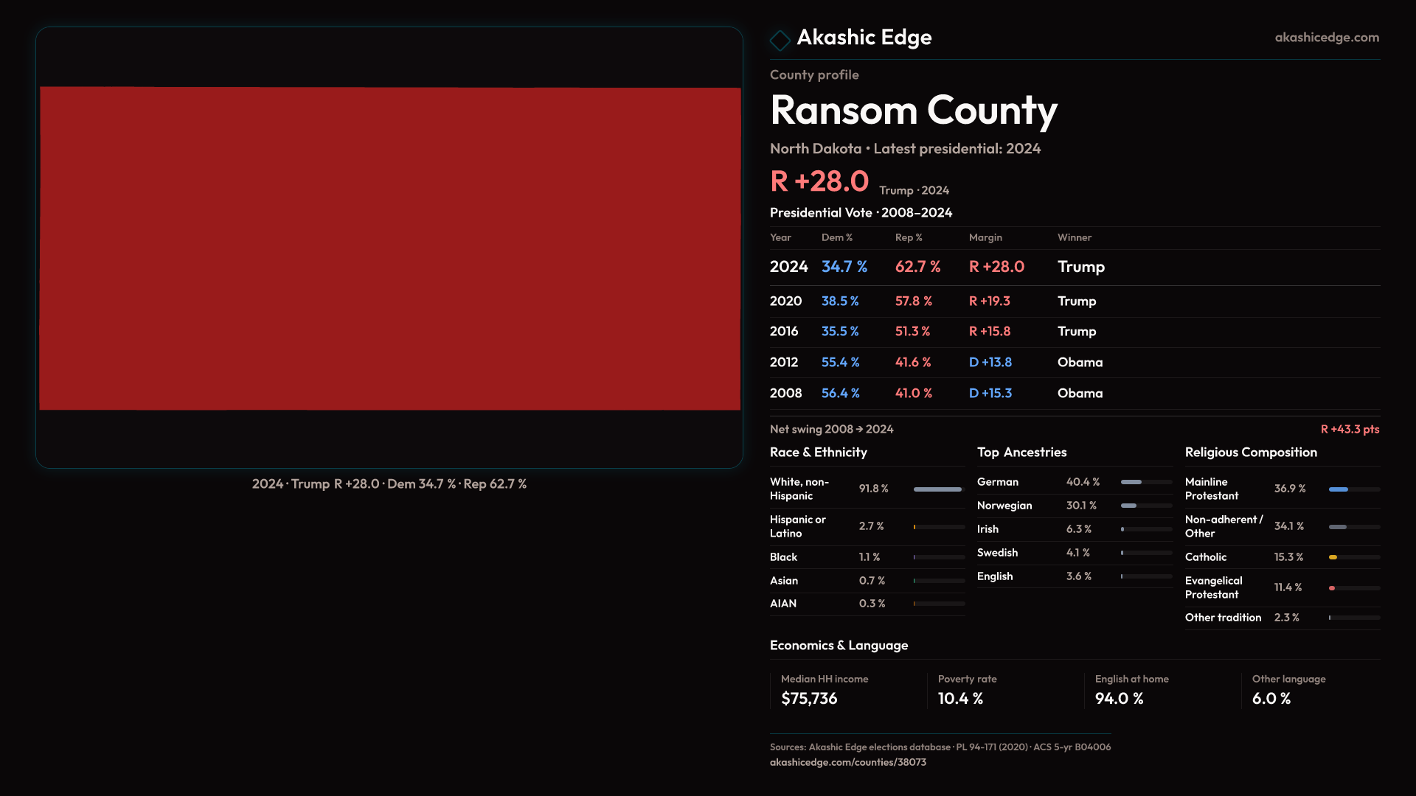Click the red Ransom County map shape

click(389, 248)
